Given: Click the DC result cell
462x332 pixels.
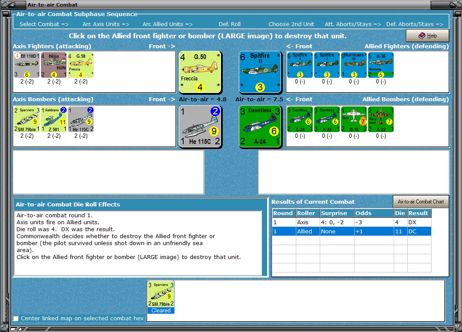Looking at the screenshot, I should pyautogui.click(x=419, y=231).
